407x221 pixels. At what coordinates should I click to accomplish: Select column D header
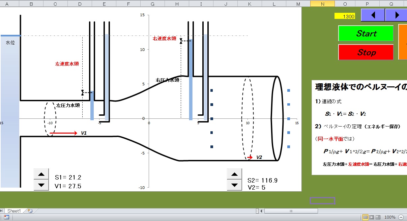point(80,4)
